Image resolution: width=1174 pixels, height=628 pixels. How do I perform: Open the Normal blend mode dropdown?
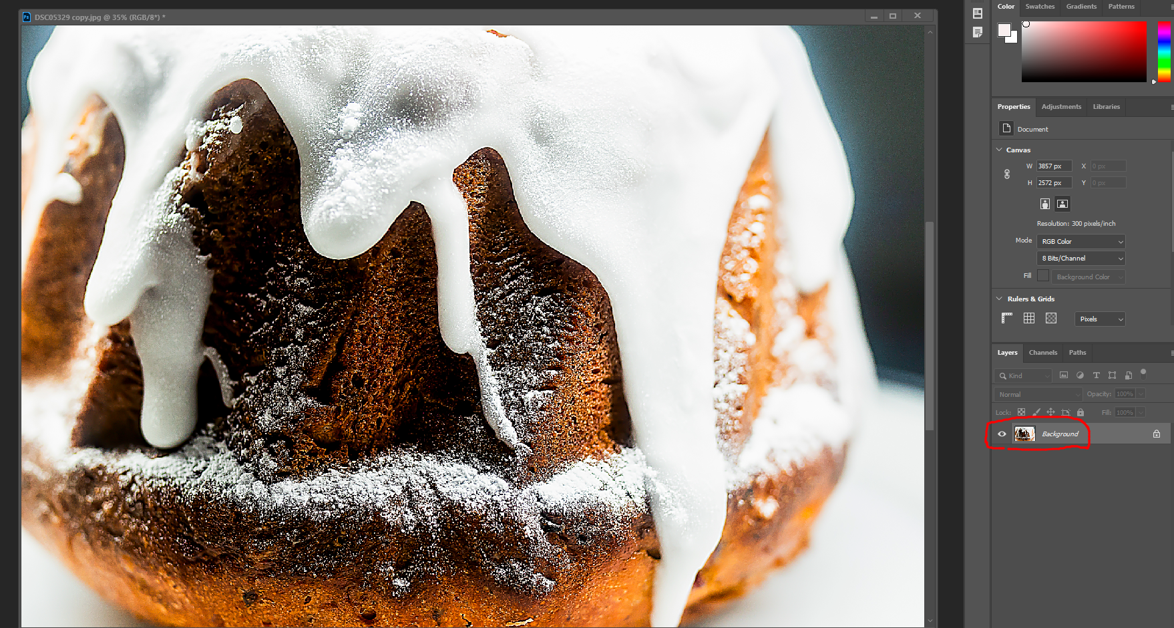pos(1038,394)
